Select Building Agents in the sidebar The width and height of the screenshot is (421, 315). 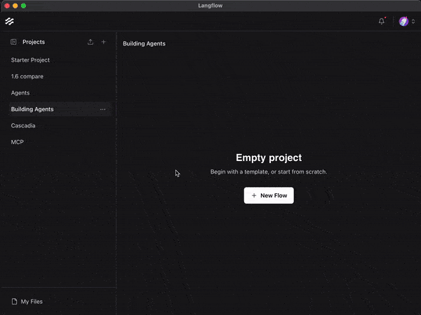[x=60, y=109]
